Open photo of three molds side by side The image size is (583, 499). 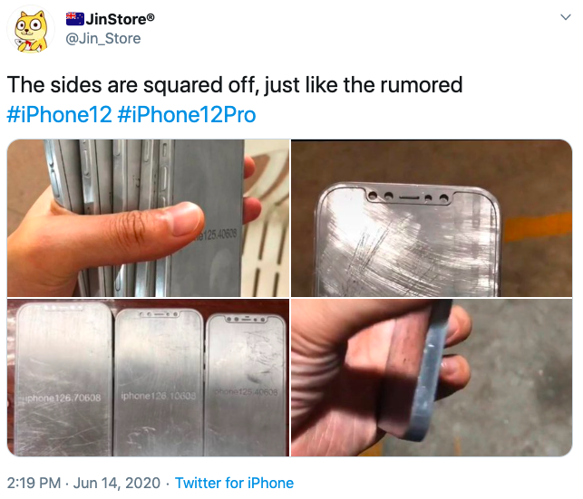(149, 378)
